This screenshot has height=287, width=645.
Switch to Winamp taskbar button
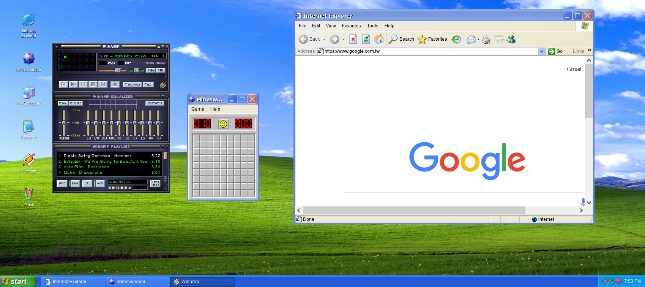click(x=202, y=282)
